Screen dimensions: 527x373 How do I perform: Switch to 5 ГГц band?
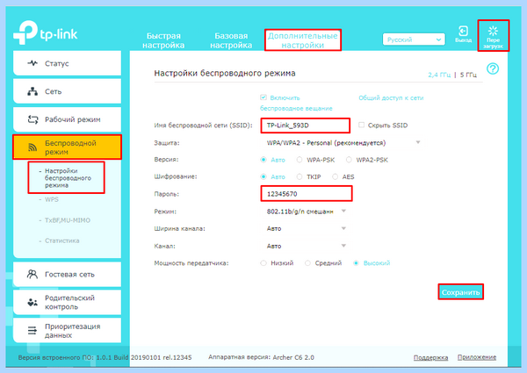[468, 75]
